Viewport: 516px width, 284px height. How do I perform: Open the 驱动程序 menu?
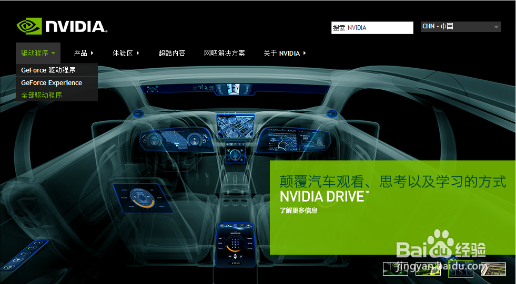coord(38,53)
